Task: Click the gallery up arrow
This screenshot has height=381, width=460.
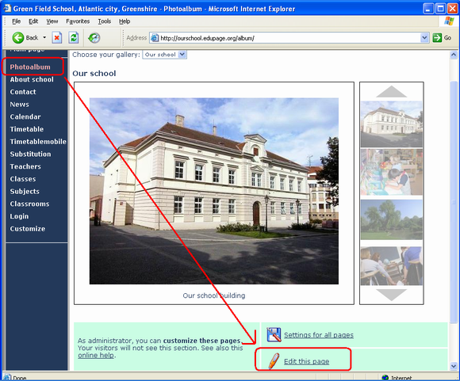Action: click(391, 91)
